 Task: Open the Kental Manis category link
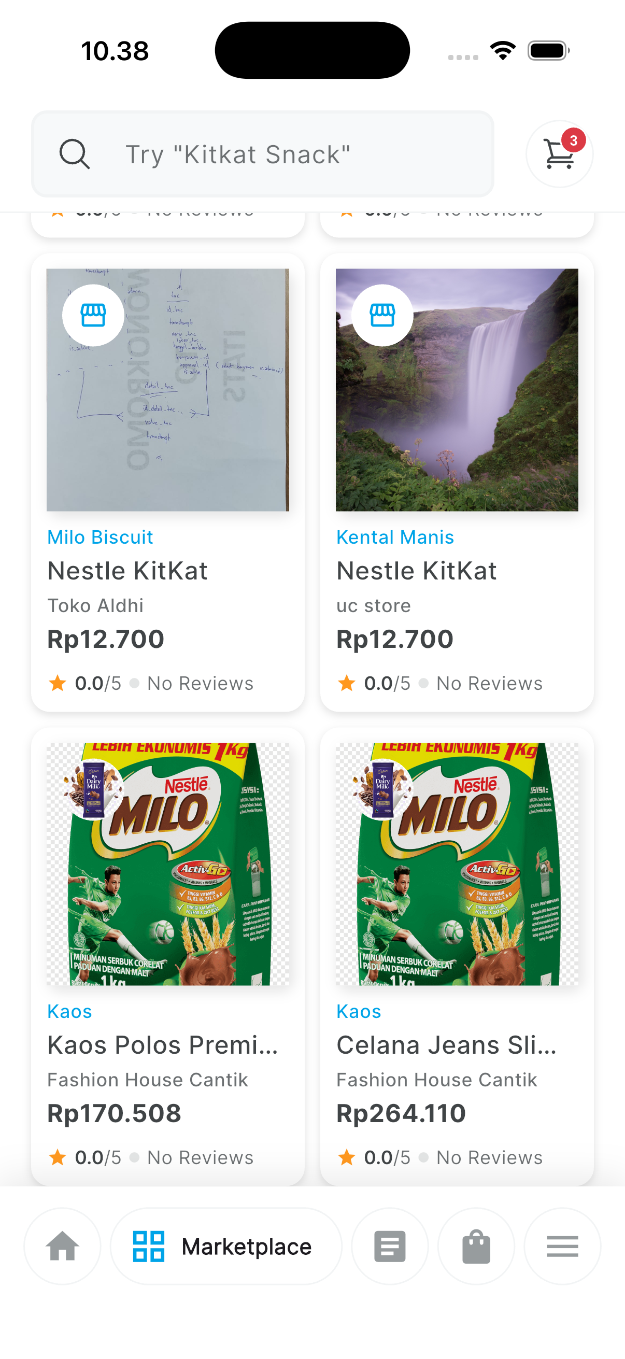(x=395, y=537)
